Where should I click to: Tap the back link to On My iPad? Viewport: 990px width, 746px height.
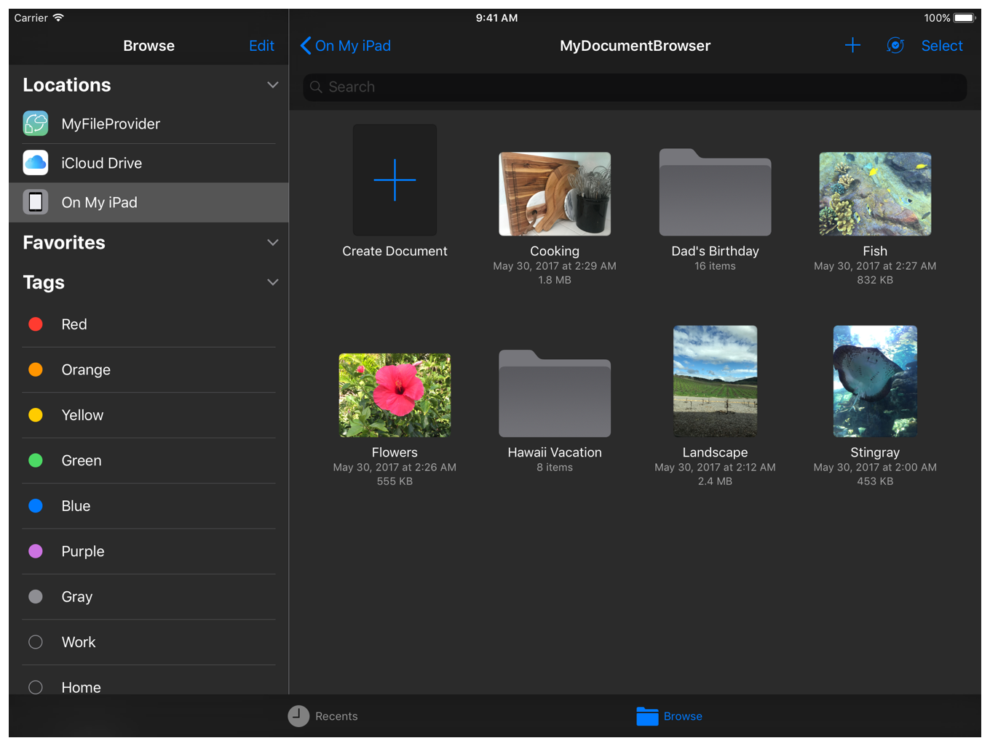[x=345, y=45]
